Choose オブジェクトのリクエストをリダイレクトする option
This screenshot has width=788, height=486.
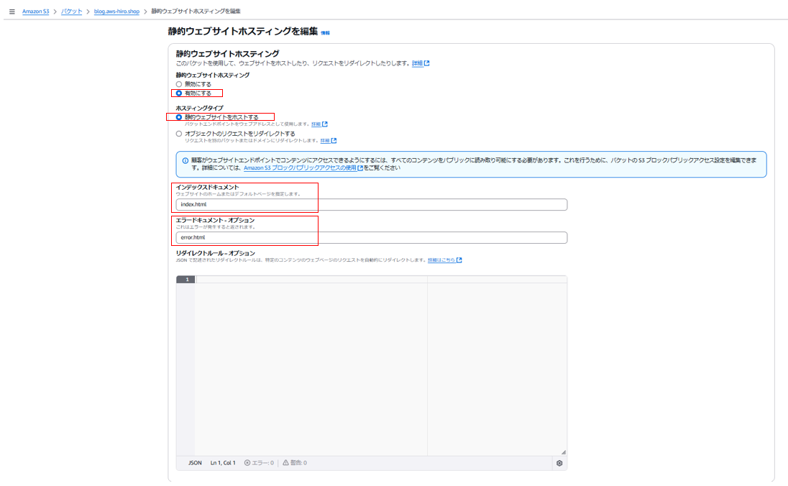coord(179,134)
